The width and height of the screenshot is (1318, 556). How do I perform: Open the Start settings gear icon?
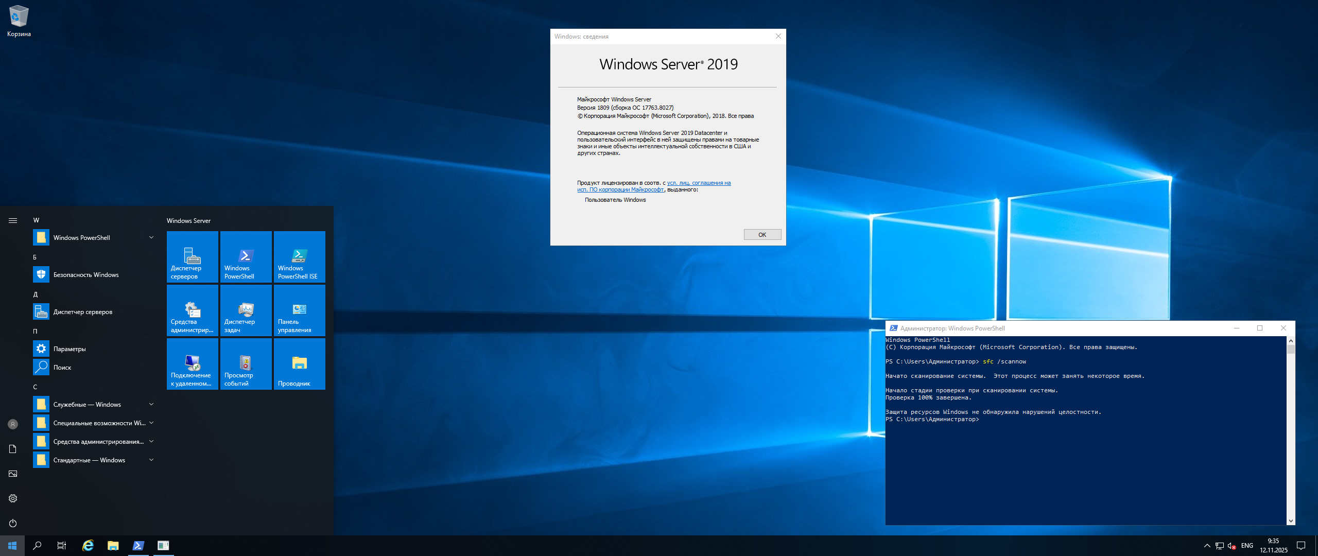coord(13,498)
